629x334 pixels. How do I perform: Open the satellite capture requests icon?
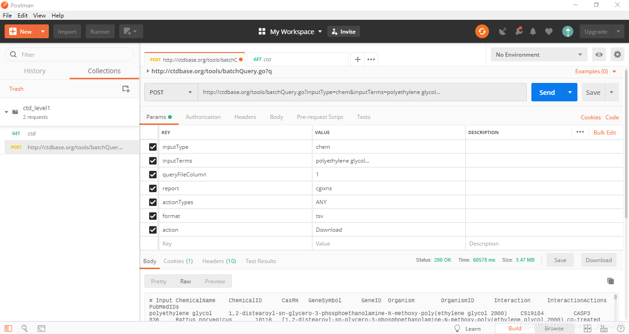503,31
